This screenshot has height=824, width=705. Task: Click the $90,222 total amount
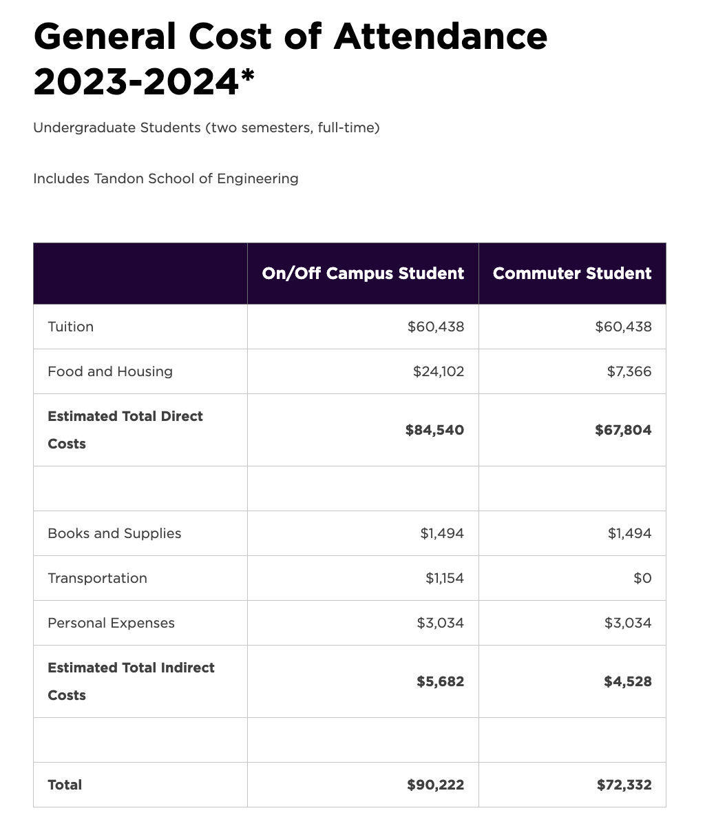435,785
